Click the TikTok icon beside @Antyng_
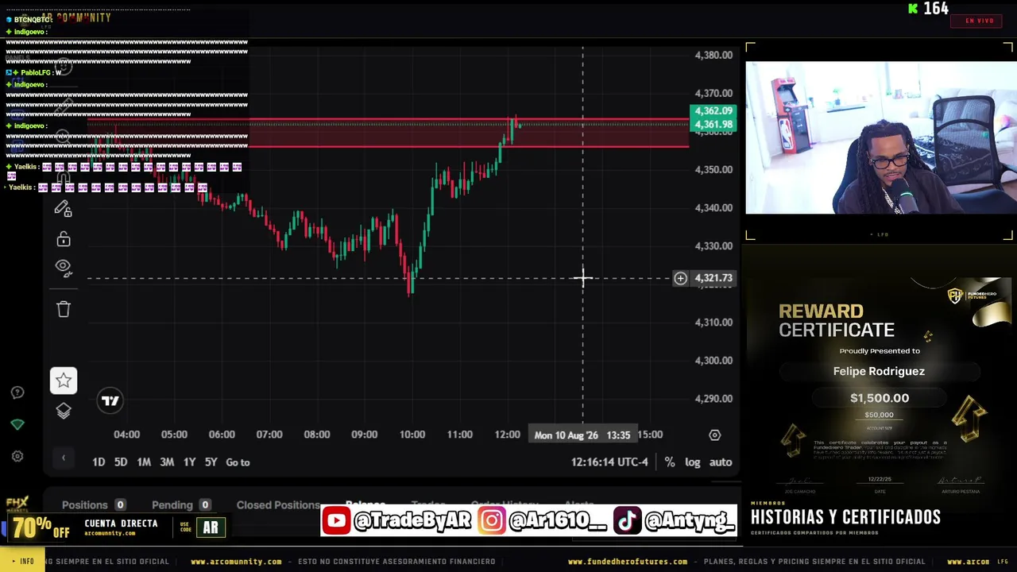This screenshot has width=1017, height=572. 627,520
